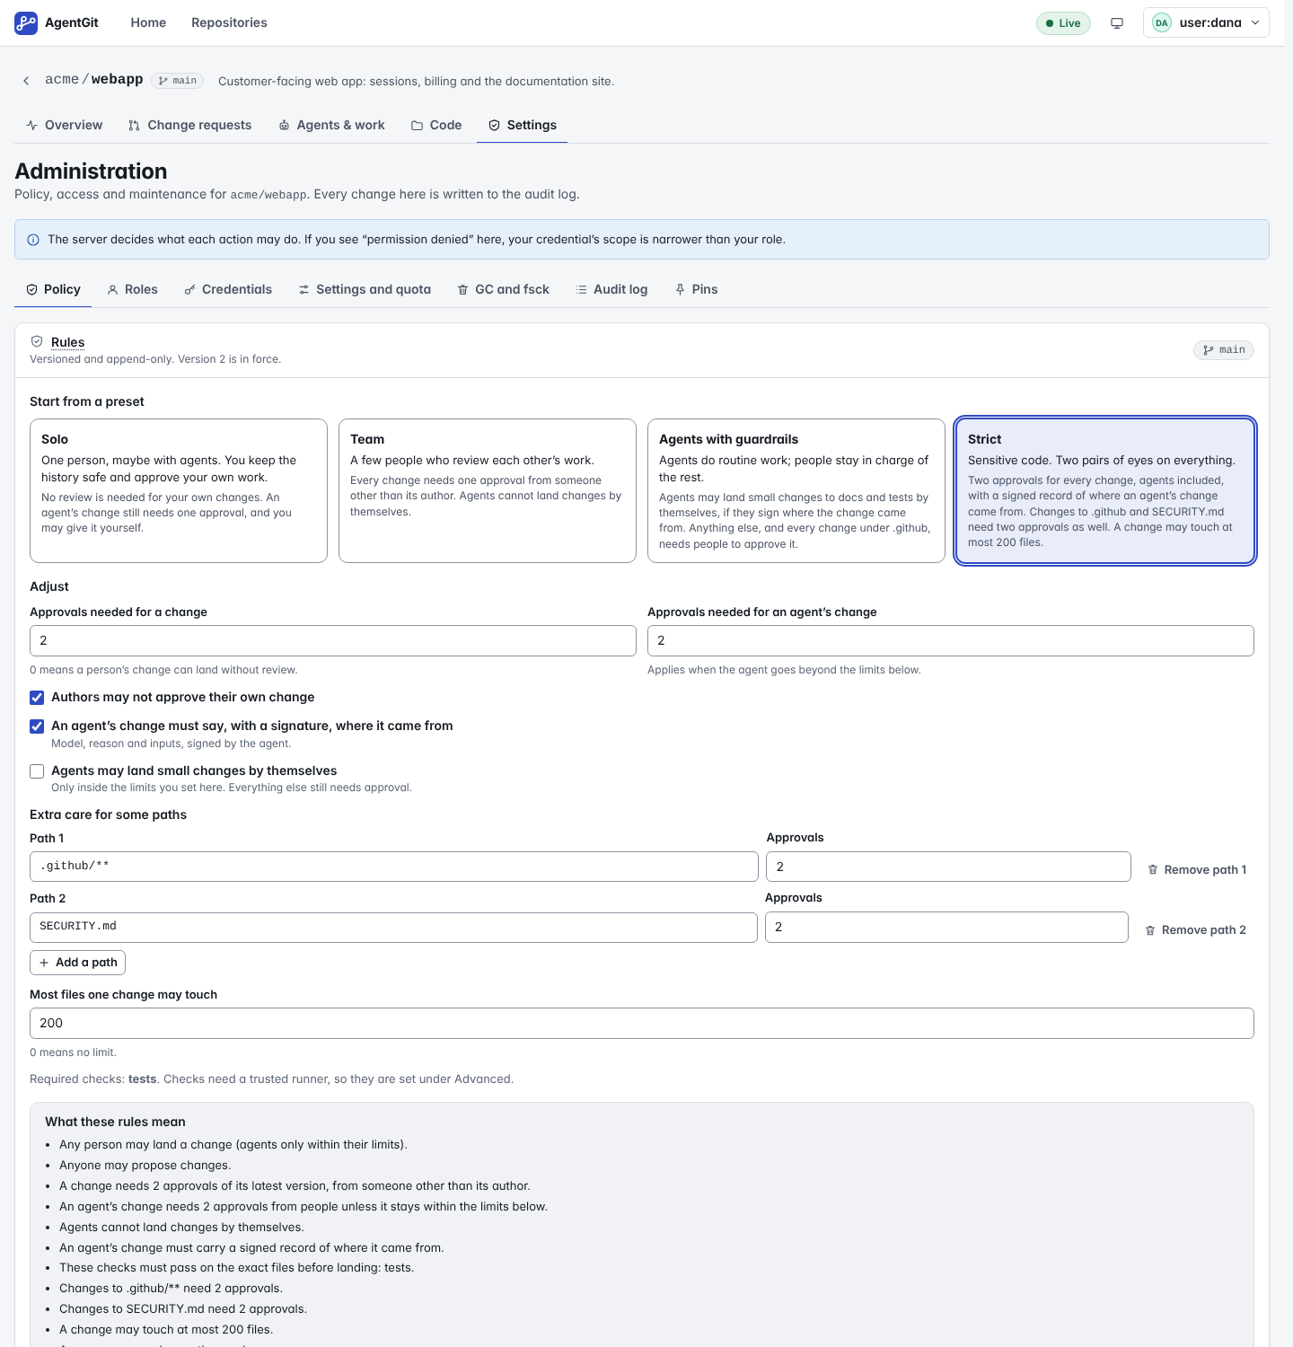Open the GC and fsck sub-tab
This screenshot has width=1293, height=1347.
point(503,289)
